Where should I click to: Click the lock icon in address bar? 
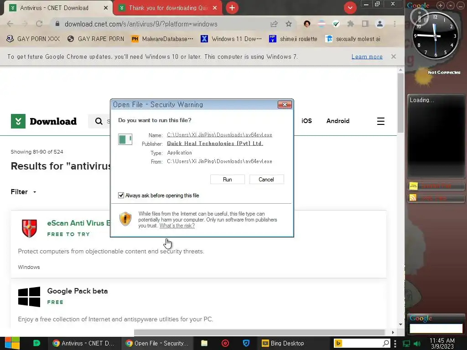(x=57, y=24)
